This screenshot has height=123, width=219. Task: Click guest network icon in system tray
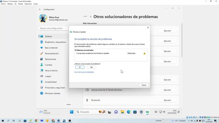pos(160,112)
